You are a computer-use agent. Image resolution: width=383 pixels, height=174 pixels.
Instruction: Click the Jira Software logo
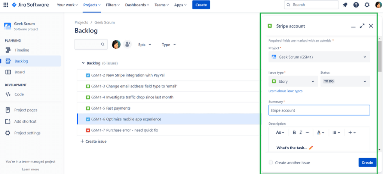30,4
